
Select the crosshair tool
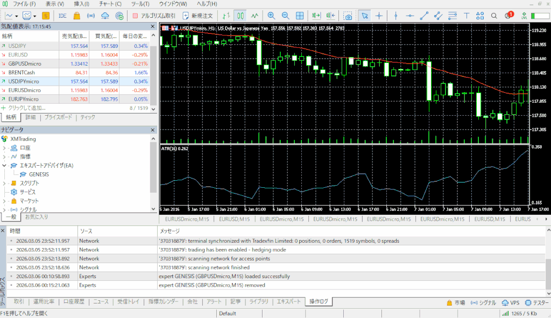(x=380, y=16)
